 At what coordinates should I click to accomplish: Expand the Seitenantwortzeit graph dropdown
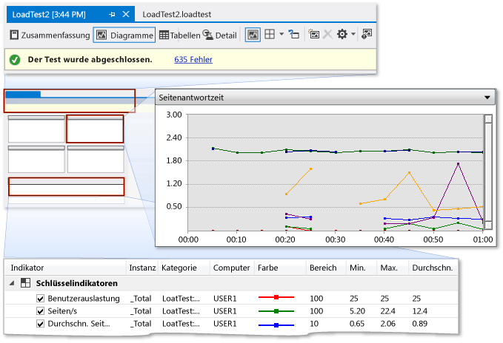(487, 97)
